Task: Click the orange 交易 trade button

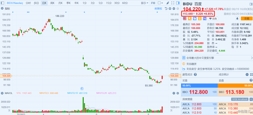Action: click(x=246, y=19)
